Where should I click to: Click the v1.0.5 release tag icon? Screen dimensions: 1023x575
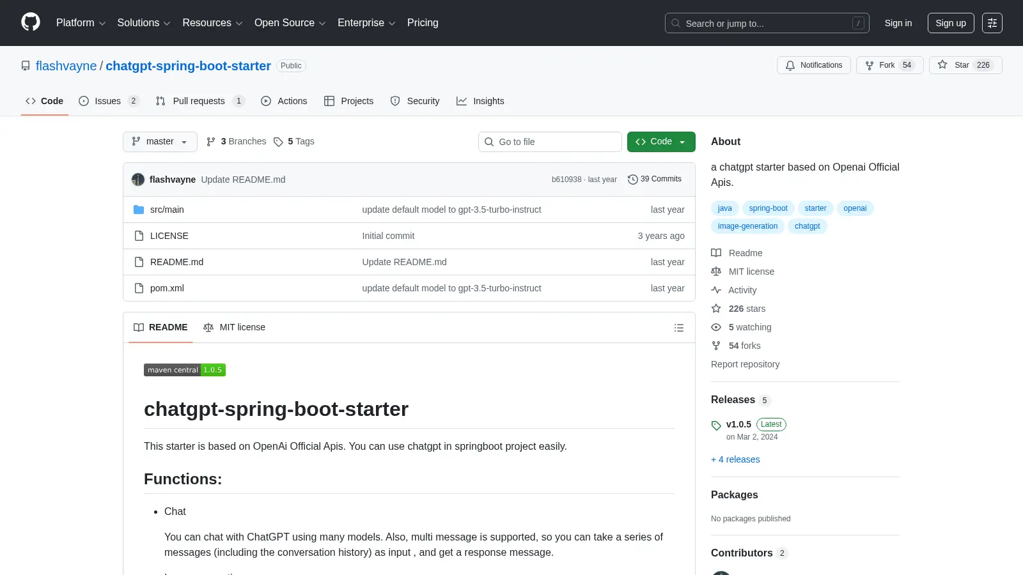click(716, 425)
